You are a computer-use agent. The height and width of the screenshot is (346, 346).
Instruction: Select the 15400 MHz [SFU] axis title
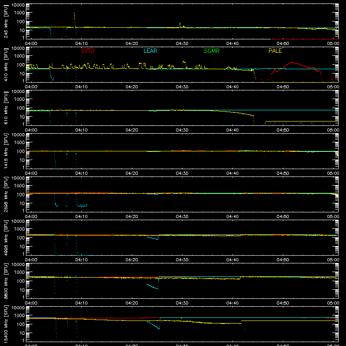[6, 324]
